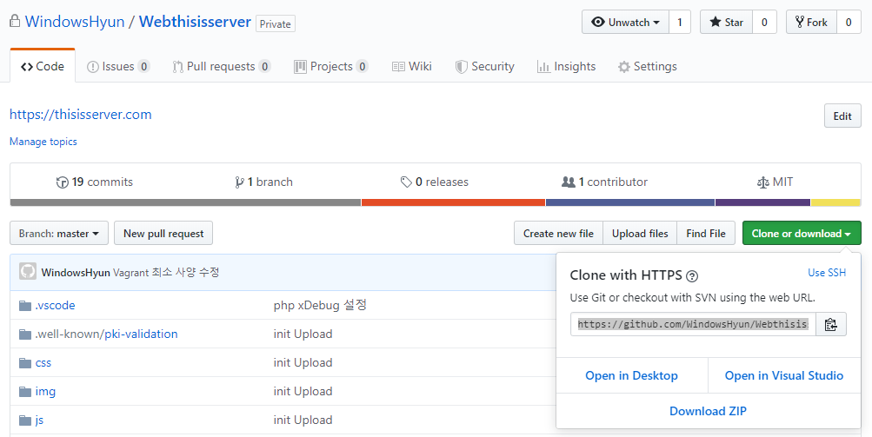Click the 'Vagrant 최소 사양 수정' commit message
The height and width of the screenshot is (437, 872).
coord(166,273)
